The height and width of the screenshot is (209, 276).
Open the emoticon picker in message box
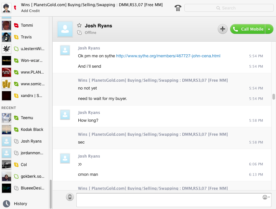pyautogui.click(x=266, y=197)
